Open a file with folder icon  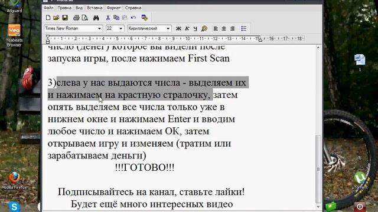pyautogui.click(x=56, y=18)
